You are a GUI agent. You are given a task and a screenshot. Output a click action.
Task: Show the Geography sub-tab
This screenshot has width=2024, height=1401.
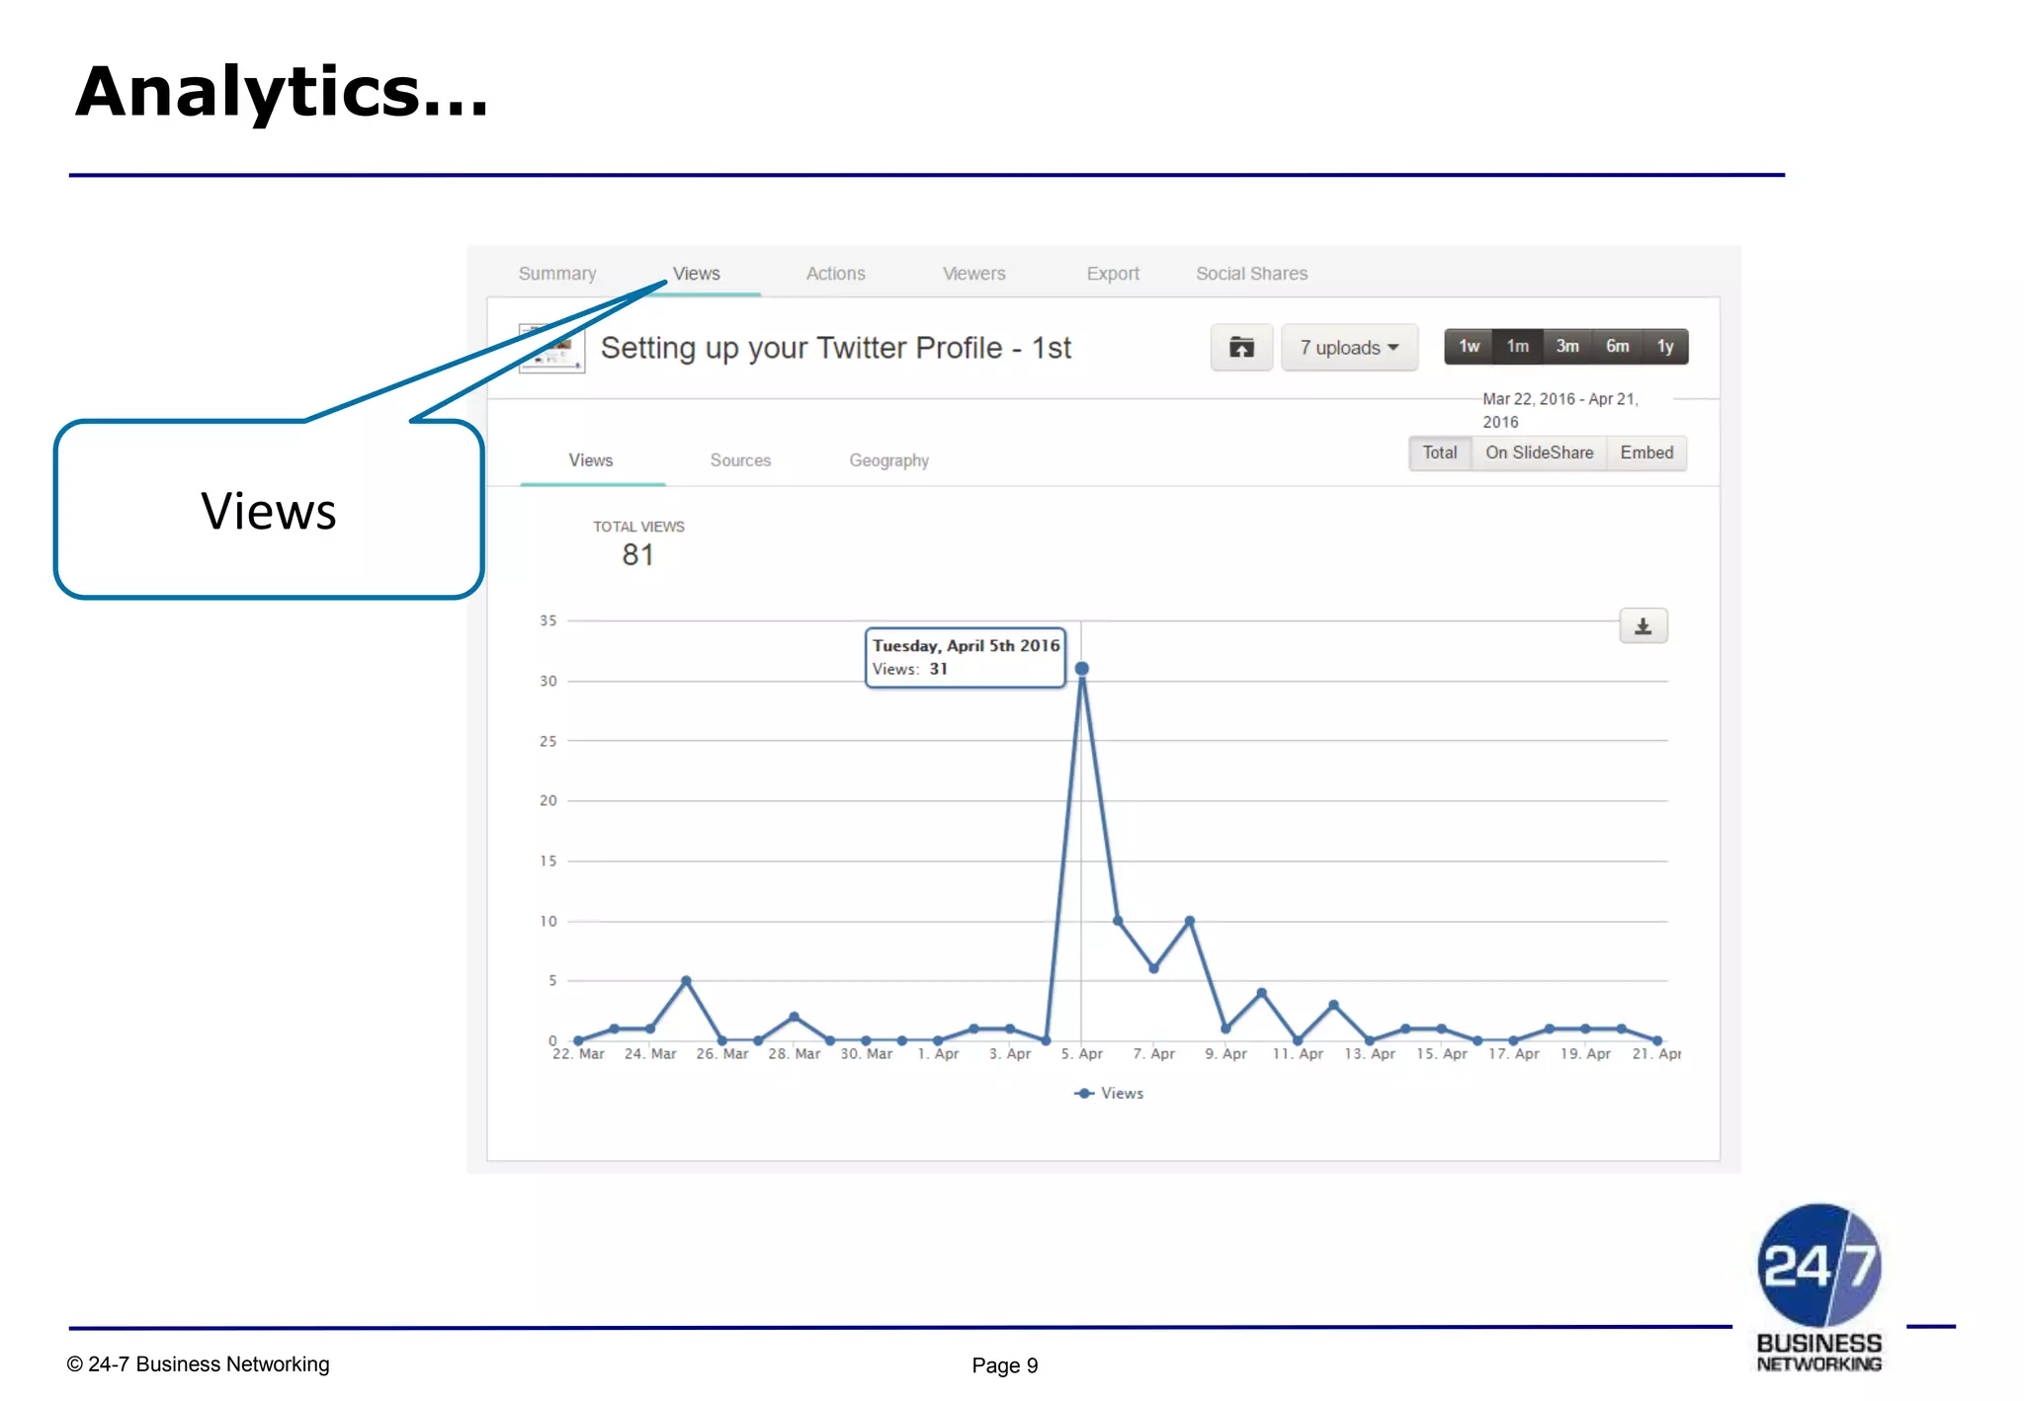coord(888,460)
